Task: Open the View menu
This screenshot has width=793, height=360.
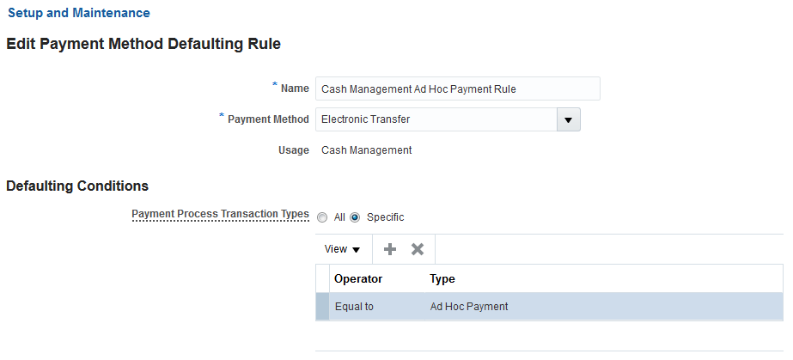Action: click(342, 249)
